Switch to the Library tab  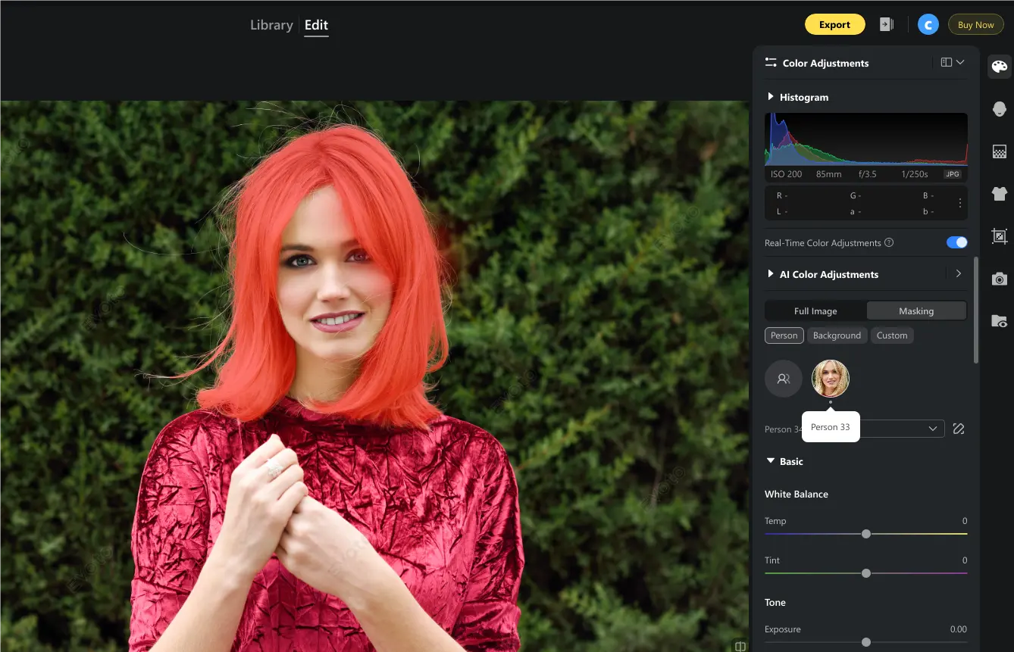(x=271, y=25)
